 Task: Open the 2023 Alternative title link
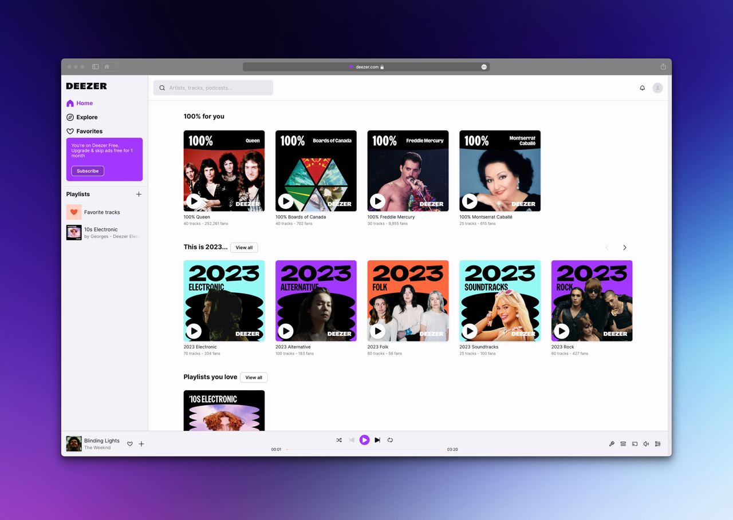(293, 347)
